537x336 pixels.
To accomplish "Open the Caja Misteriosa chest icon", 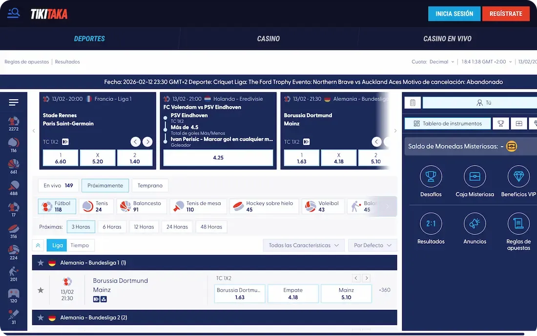I will 475,177.
